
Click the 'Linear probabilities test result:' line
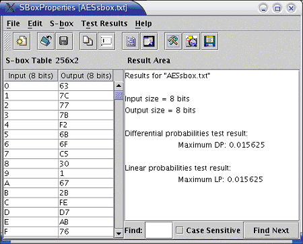[178, 168]
